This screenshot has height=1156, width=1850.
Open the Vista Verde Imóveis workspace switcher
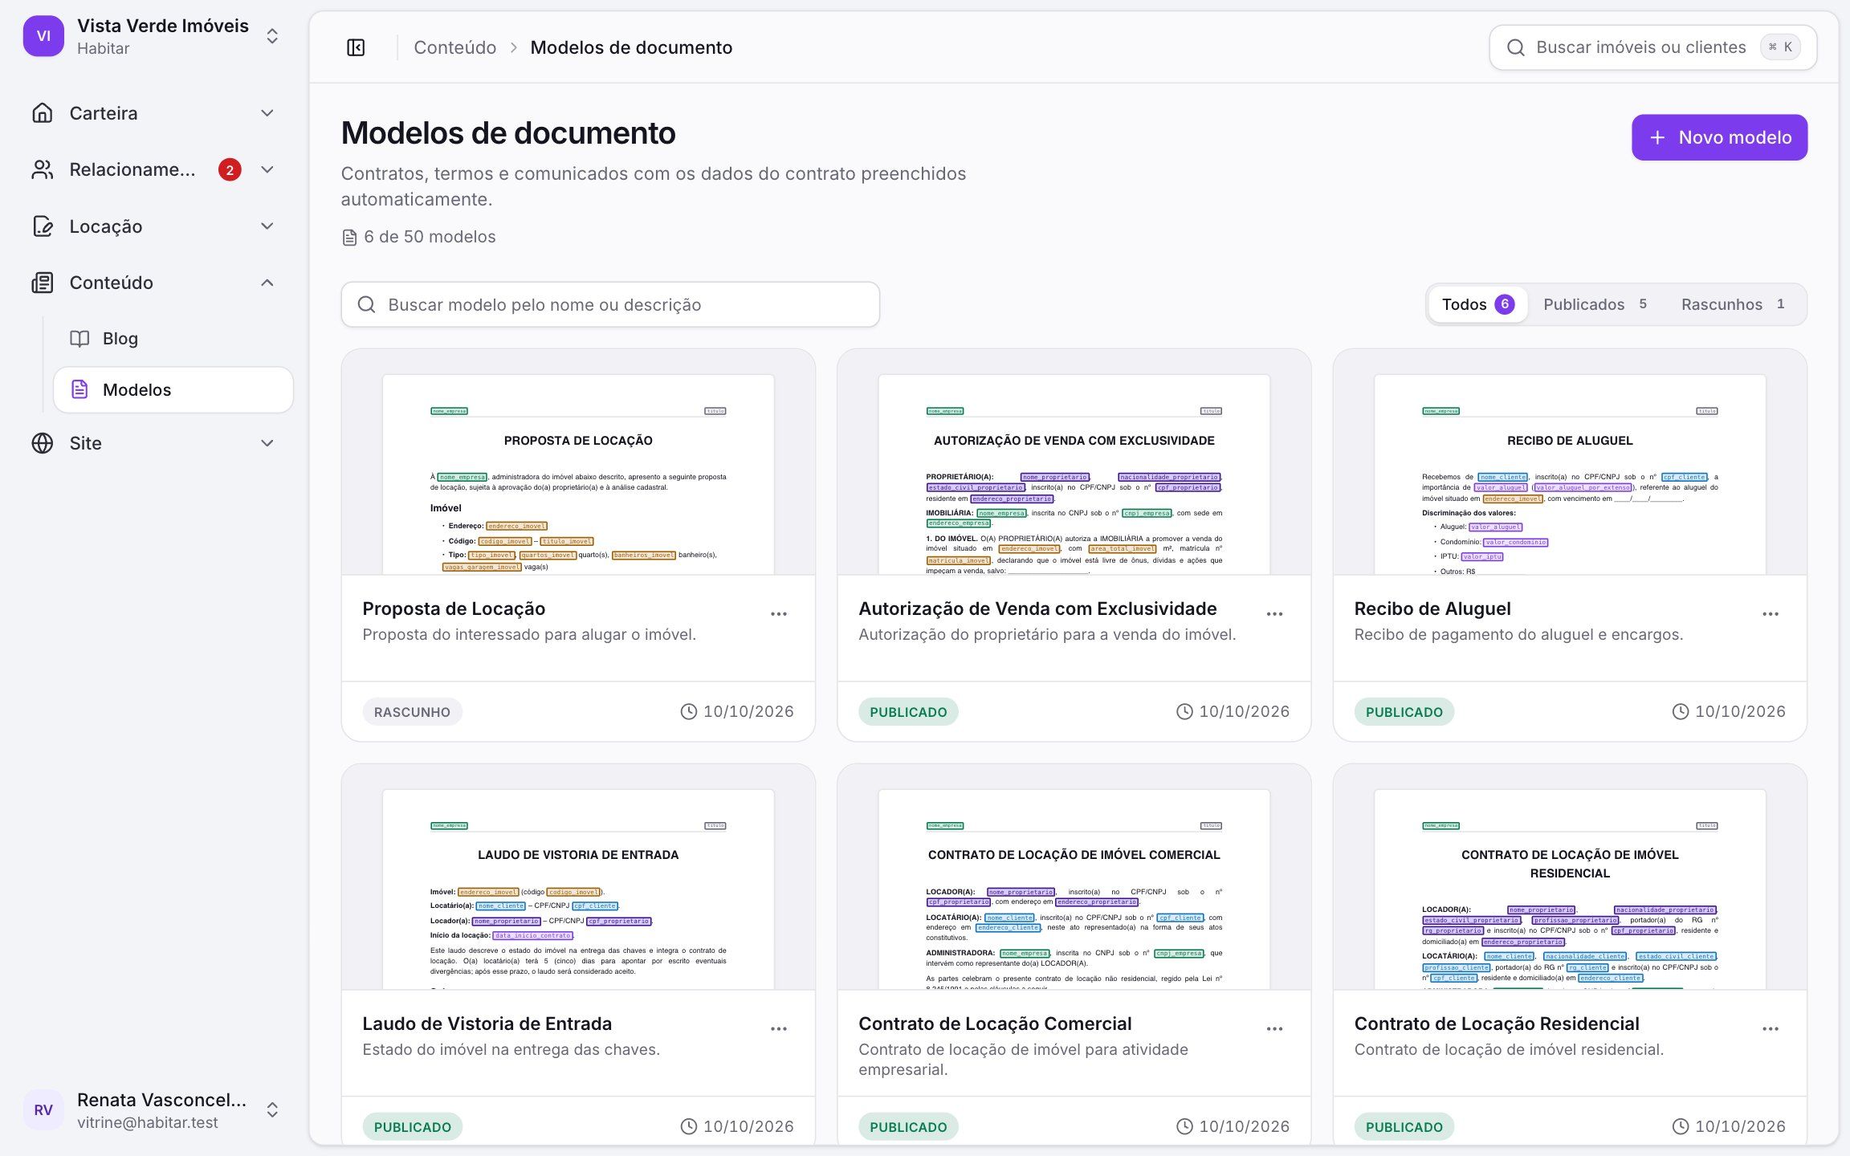(153, 36)
